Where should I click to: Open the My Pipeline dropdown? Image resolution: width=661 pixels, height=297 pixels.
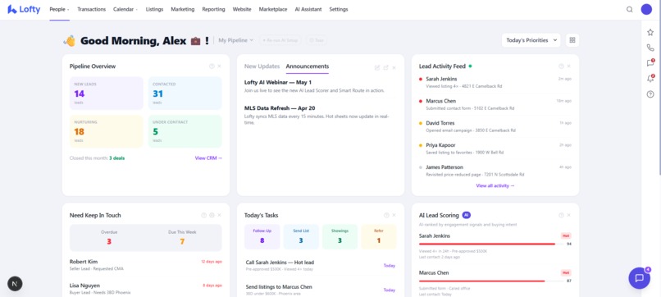tap(235, 40)
